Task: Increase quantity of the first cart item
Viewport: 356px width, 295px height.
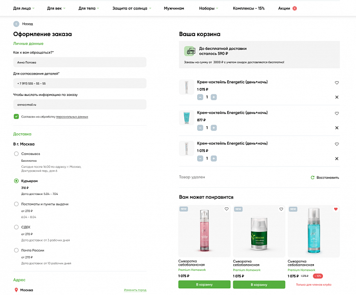Action: pos(214,97)
